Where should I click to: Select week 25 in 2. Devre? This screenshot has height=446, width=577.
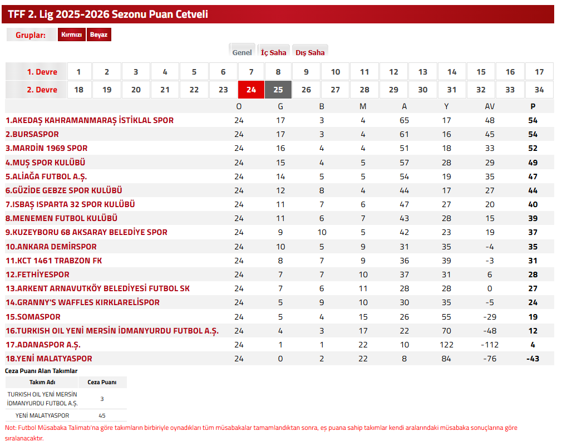pos(278,90)
